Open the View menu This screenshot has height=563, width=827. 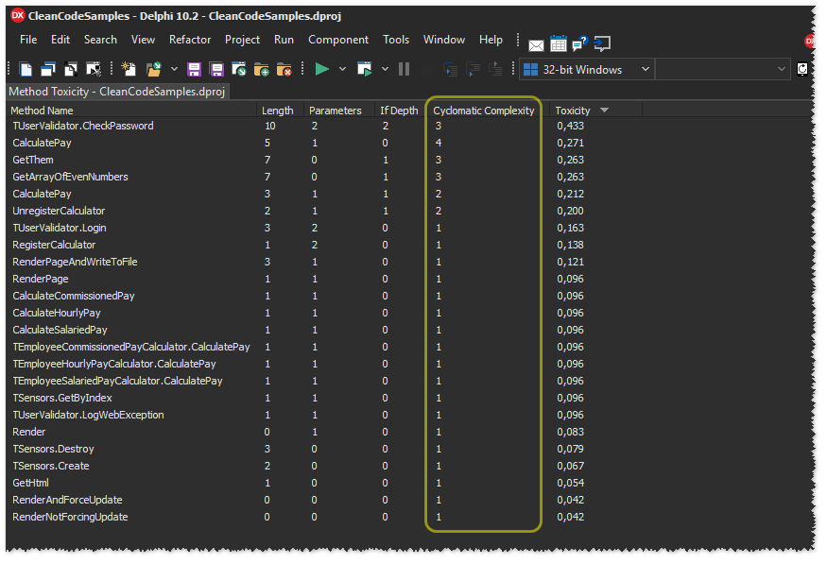(143, 40)
